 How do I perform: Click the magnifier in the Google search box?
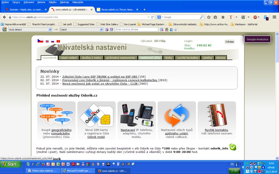click(202, 17)
